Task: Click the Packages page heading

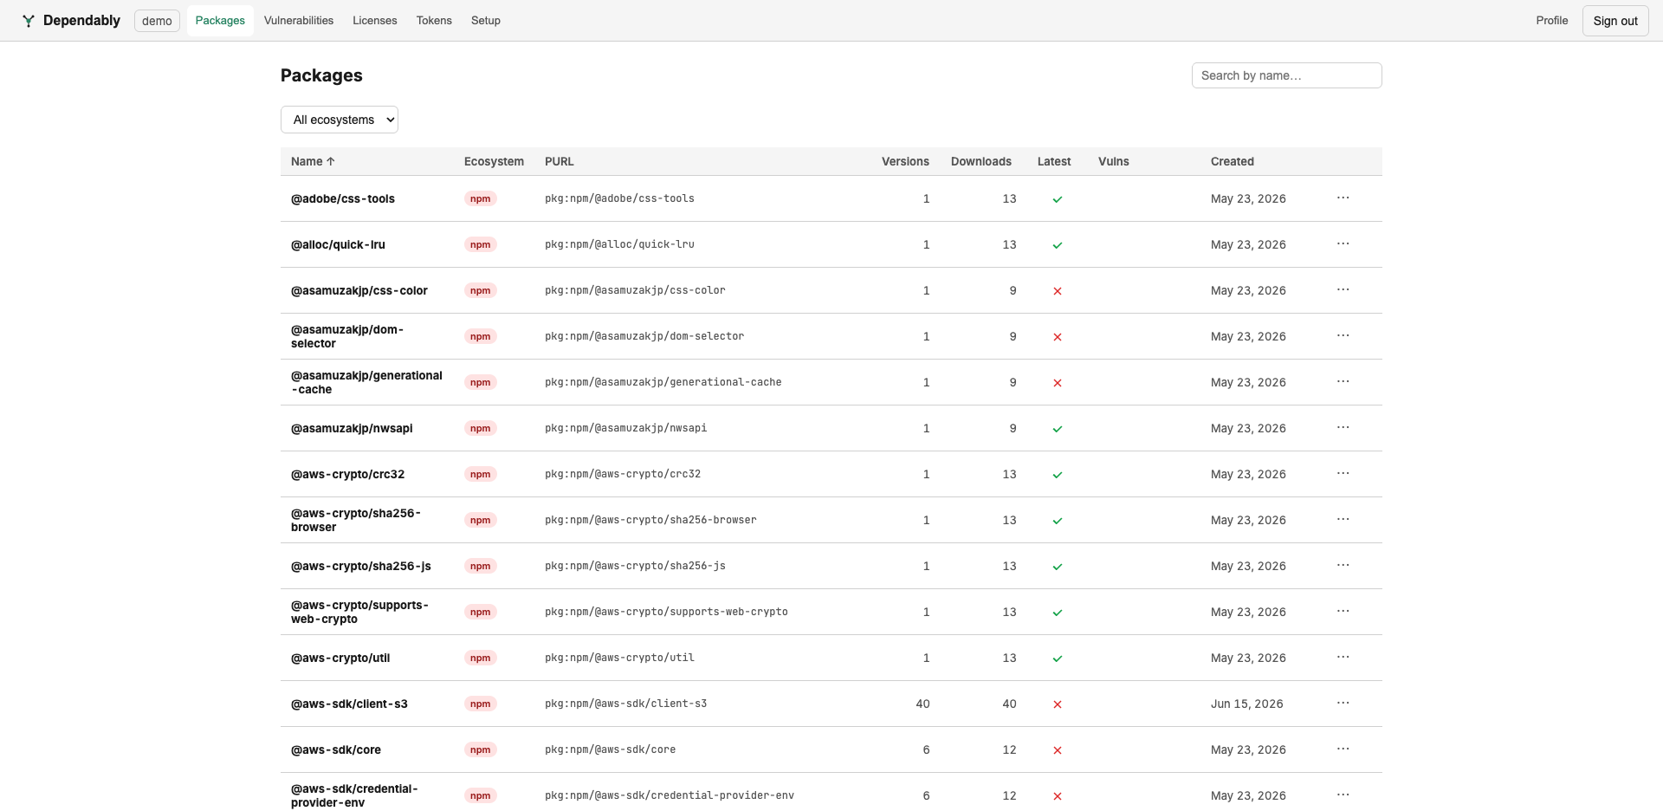Action: [x=321, y=75]
